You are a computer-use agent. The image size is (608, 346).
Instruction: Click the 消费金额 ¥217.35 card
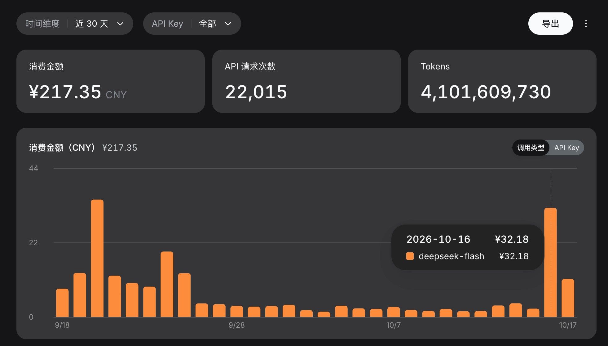point(111,81)
